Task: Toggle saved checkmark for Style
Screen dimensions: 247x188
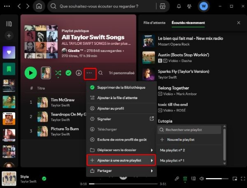Action: [x=44, y=179]
